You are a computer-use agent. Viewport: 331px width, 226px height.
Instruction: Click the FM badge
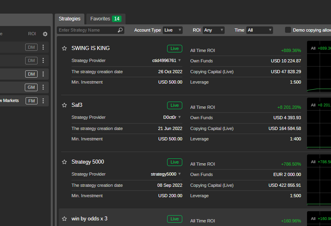tap(32, 101)
